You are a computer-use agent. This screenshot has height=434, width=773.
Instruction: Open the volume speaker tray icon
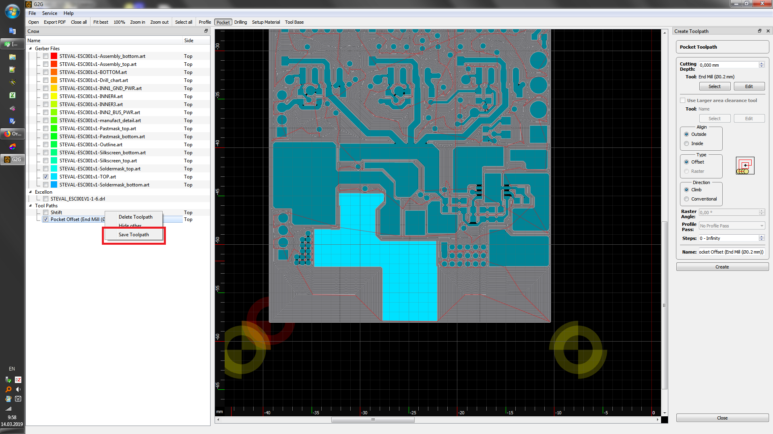[x=18, y=389]
